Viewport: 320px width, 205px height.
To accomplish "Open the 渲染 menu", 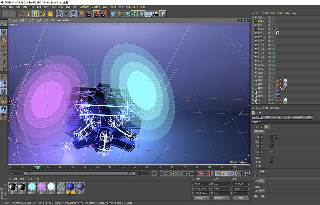I will [68, 7].
